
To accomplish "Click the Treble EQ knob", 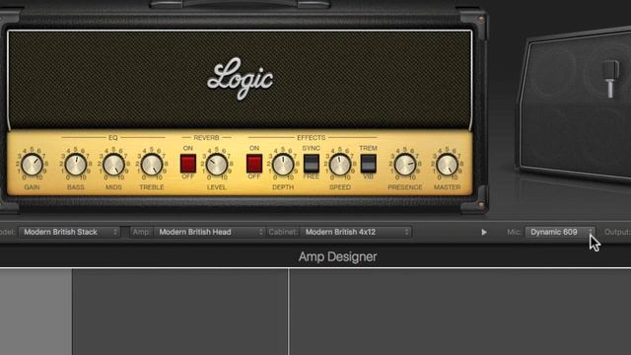I will click(152, 165).
